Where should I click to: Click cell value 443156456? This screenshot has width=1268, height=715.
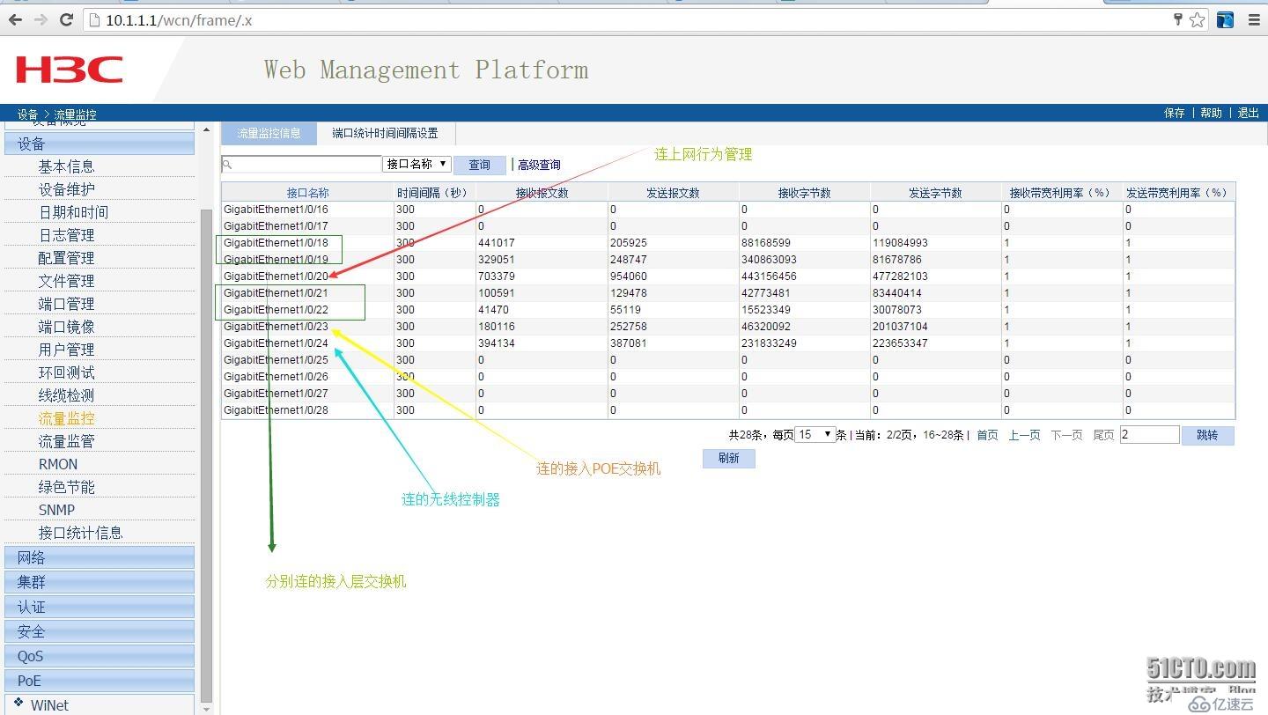(x=770, y=276)
